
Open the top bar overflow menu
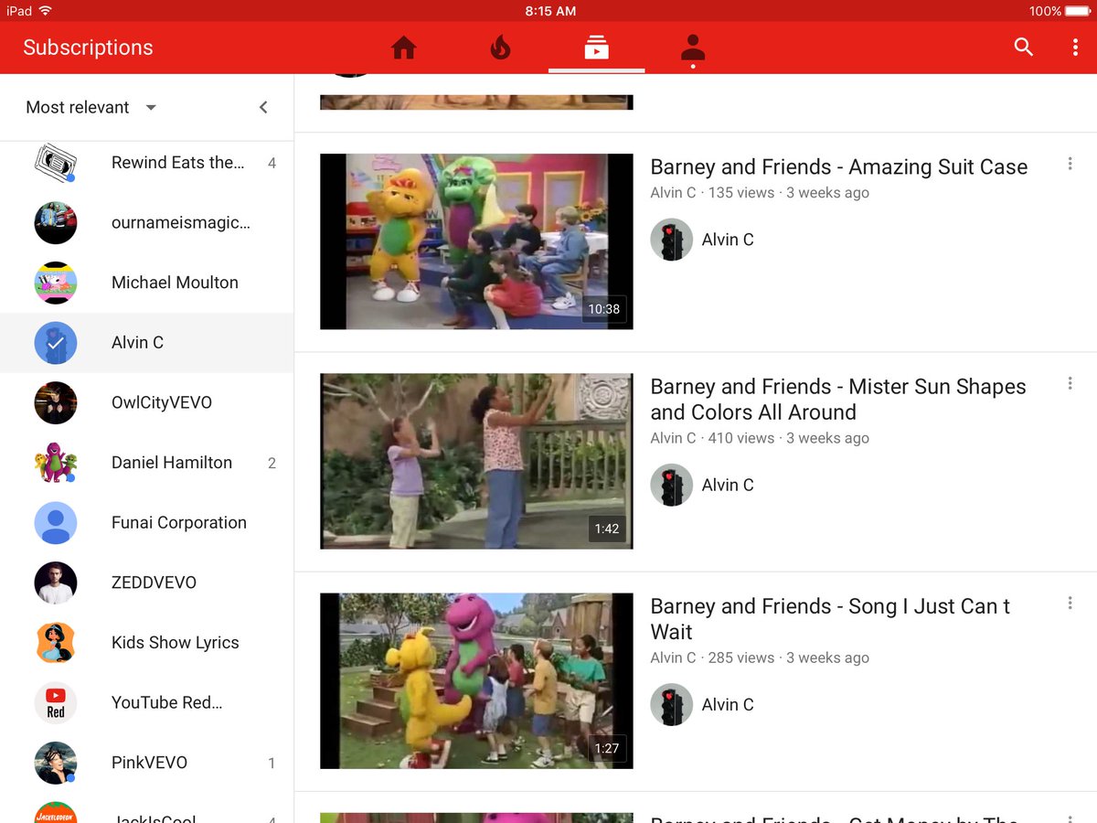pyautogui.click(x=1075, y=48)
